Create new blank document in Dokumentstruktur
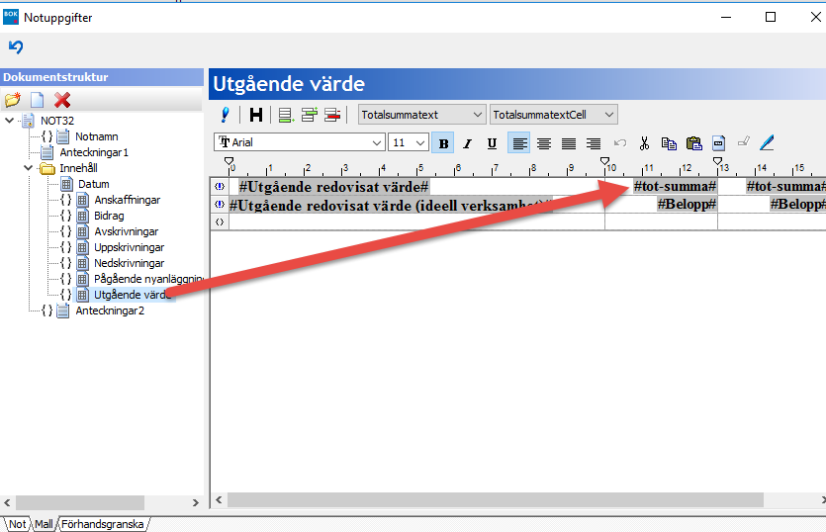This screenshot has height=532, width=826. pos(38,100)
